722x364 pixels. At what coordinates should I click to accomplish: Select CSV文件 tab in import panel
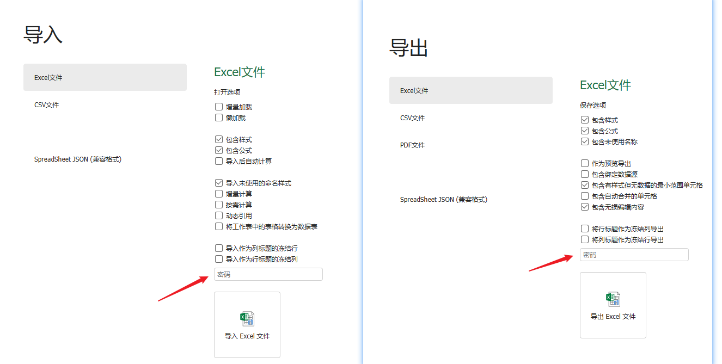105,104
